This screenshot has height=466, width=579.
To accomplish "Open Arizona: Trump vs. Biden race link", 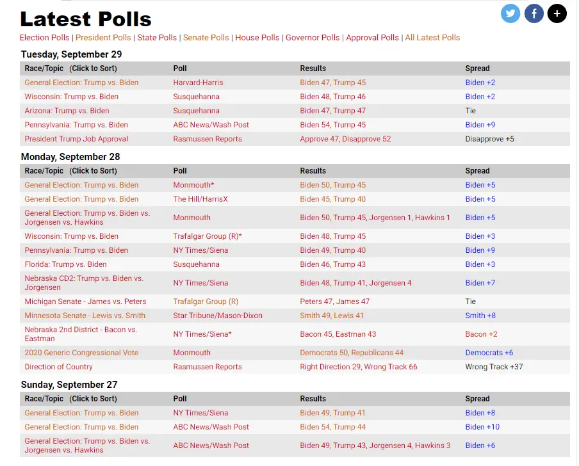I will point(67,111).
